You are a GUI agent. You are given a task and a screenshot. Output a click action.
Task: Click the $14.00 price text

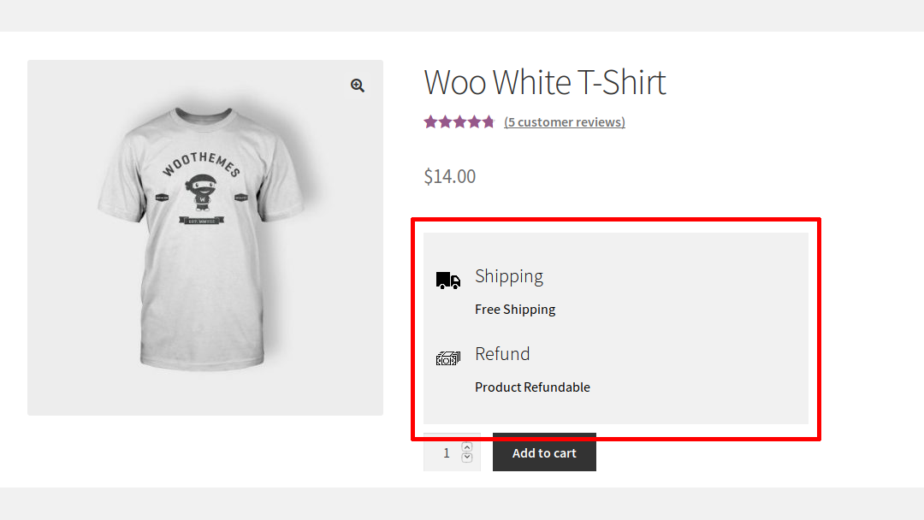(449, 176)
